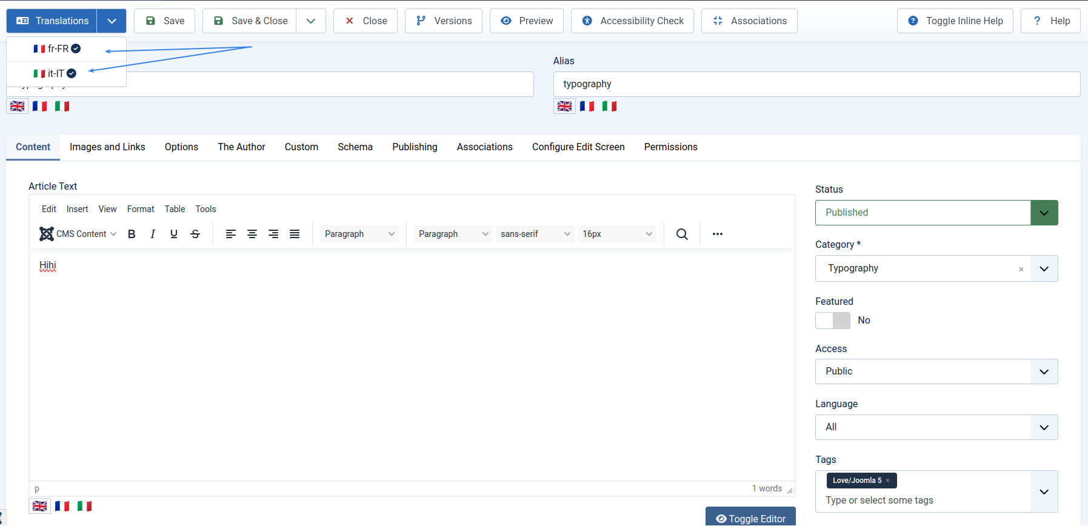The image size is (1088, 526).
Task: Justify the article text
Action: coord(295,234)
